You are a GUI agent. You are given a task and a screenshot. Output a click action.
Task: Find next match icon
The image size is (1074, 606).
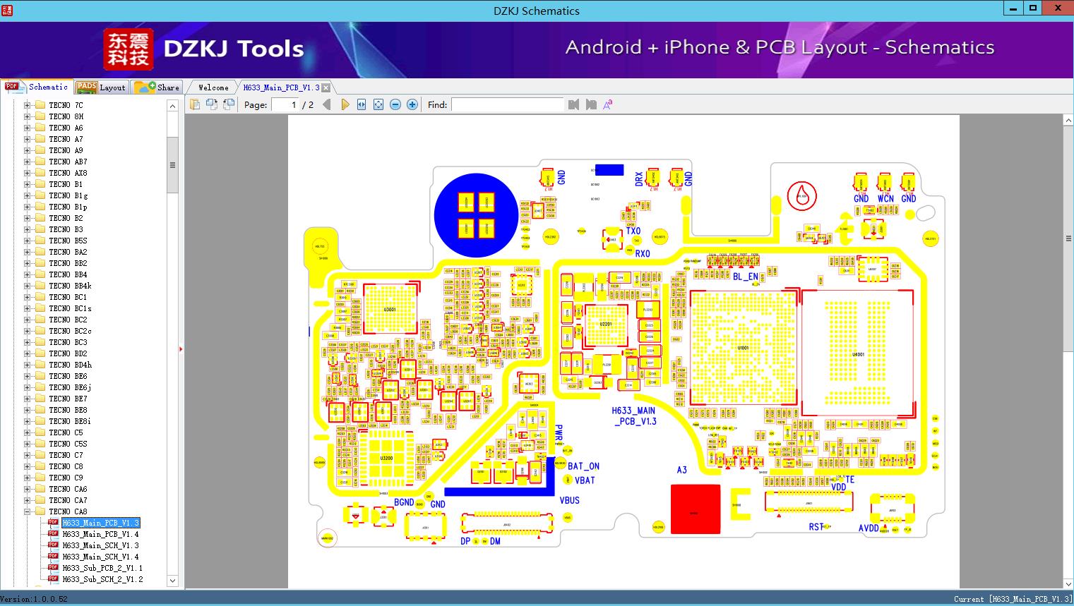coord(591,104)
